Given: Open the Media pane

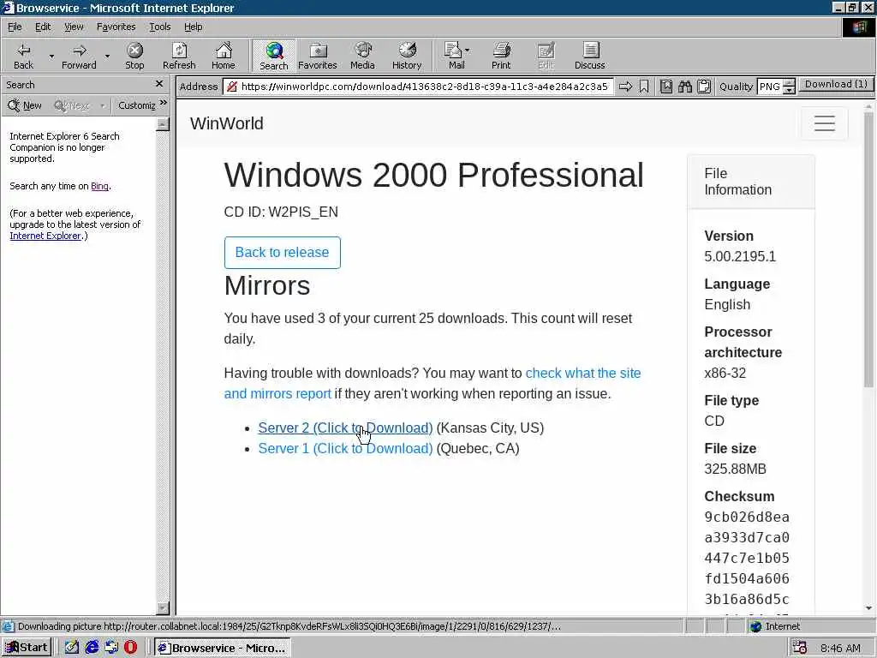Looking at the screenshot, I should (362, 56).
